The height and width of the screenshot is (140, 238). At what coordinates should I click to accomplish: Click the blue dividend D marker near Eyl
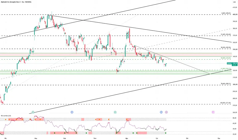(161, 112)
